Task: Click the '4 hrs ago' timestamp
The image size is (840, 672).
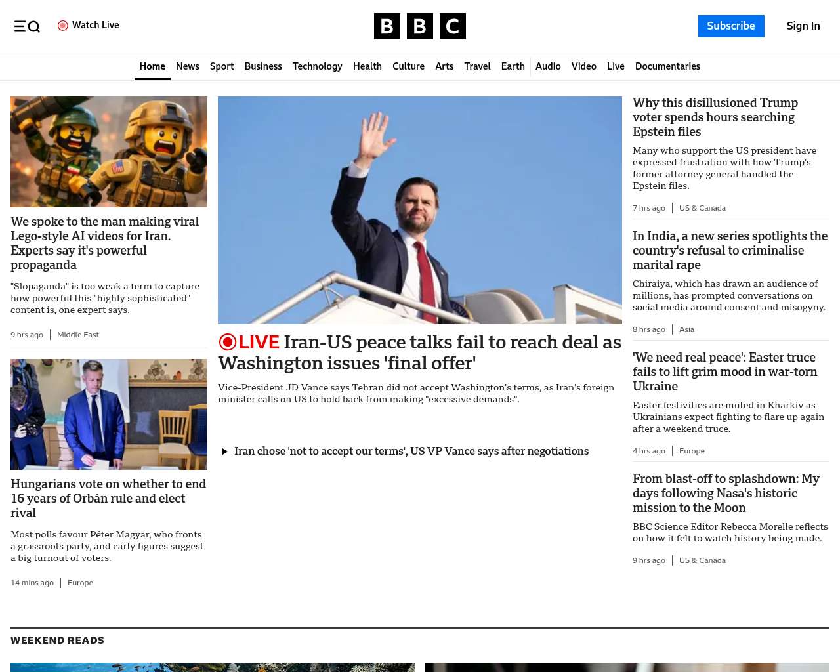Action: tap(649, 451)
